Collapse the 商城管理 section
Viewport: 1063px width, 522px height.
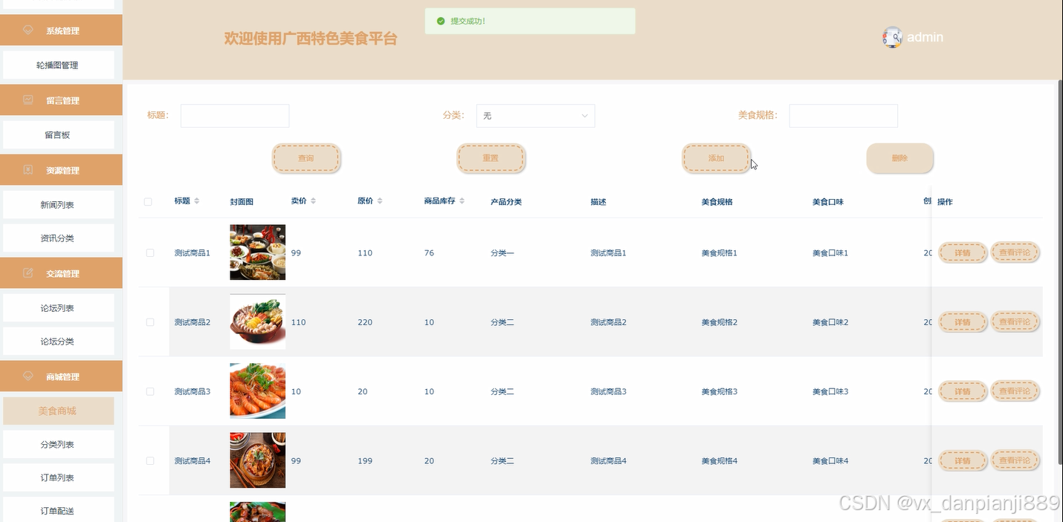[x=61, y=376]
